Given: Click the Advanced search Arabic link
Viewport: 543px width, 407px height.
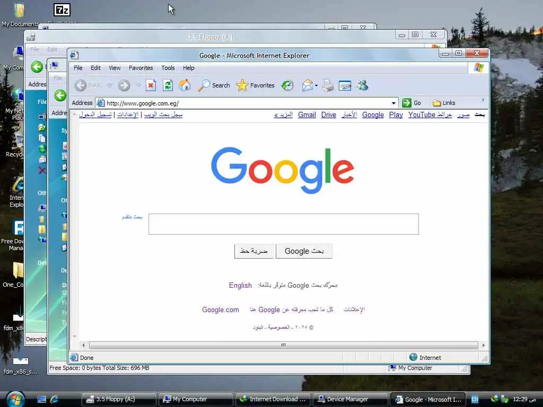Looking at the screenshot, I should pos(132,217).
